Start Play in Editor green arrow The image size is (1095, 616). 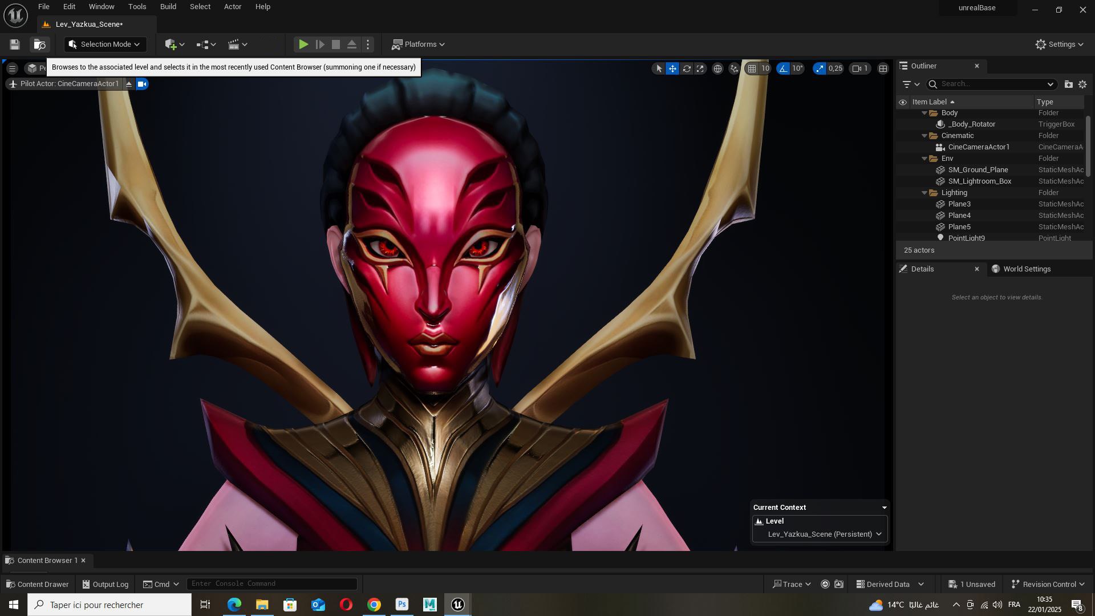pyautogui.click(x=303, y=44)
